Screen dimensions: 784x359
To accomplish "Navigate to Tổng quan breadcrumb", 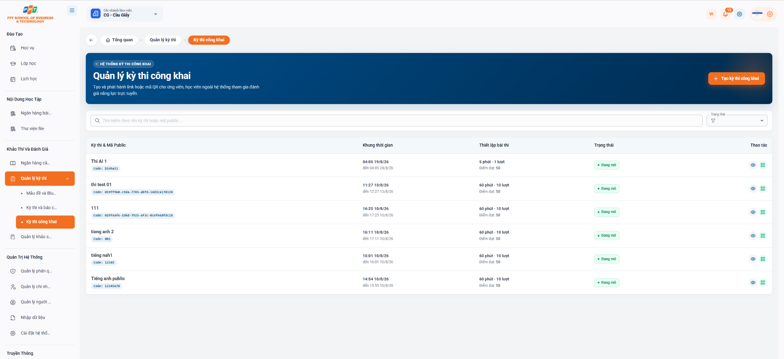I will pyautogui.click(x=119, y=40).
